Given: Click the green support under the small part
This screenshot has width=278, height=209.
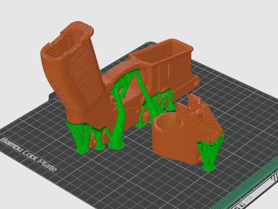Looking at the screenshot, I should (x=210, y=154).
